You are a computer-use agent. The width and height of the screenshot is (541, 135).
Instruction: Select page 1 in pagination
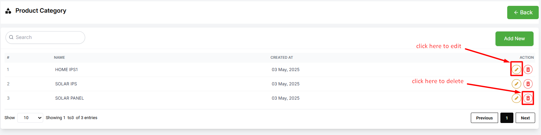click(x=507, y=118)
